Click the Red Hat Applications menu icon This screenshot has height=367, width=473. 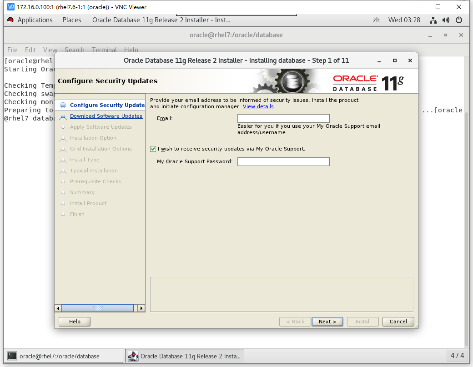10,20
